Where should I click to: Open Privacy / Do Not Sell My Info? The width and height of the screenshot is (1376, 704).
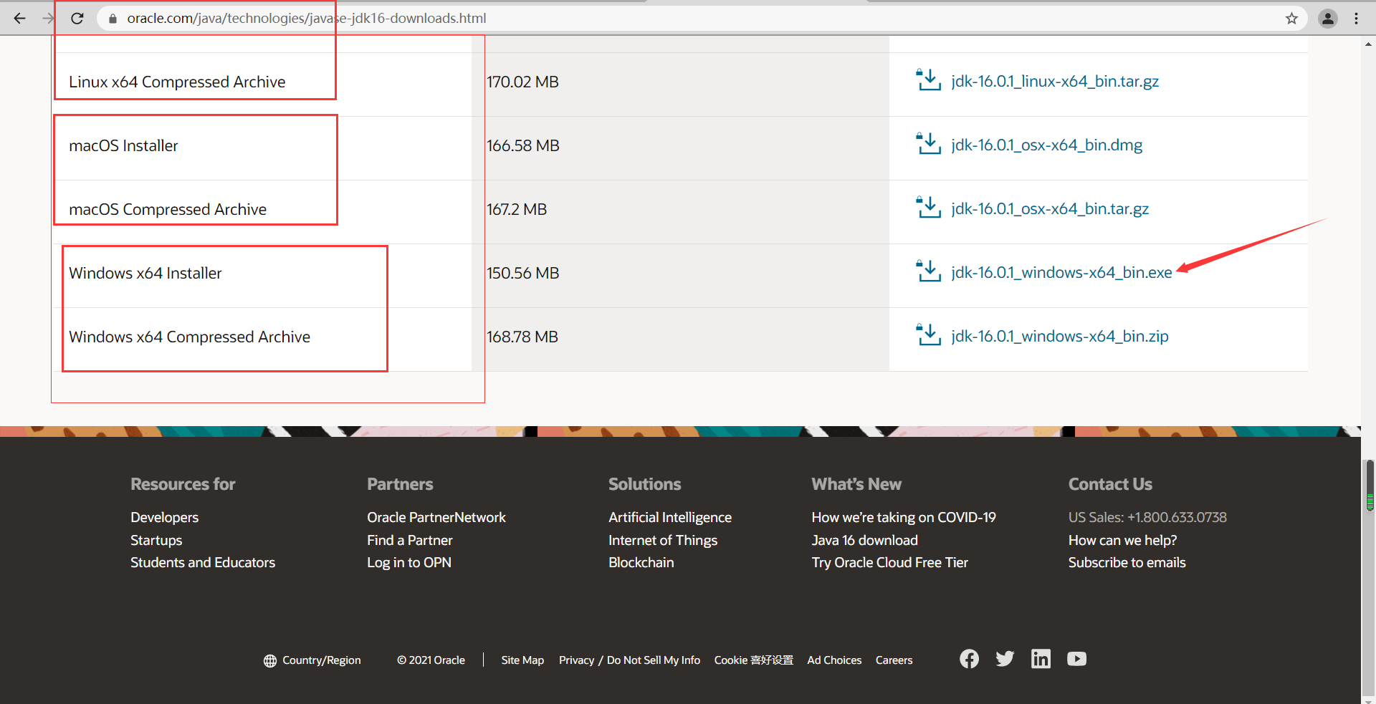[629, 660]
